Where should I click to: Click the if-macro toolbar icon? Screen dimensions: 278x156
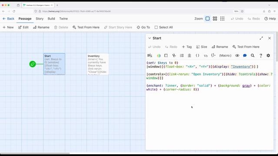point(213,55)
